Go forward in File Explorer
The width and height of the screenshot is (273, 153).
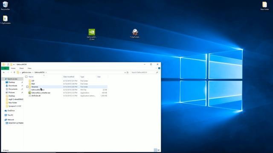[x=8, y=72]
